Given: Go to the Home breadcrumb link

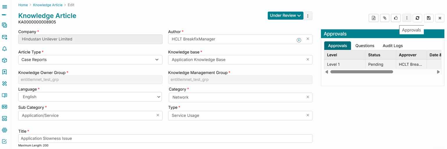Looking at the screenshot, I should tap(23, 5).
